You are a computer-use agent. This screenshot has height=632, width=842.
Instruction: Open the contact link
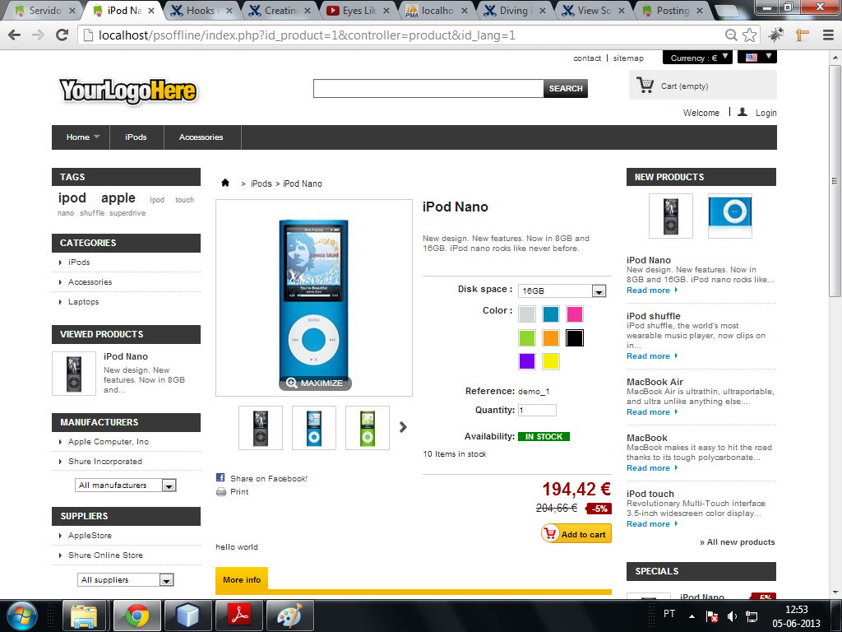click(587, 58)
